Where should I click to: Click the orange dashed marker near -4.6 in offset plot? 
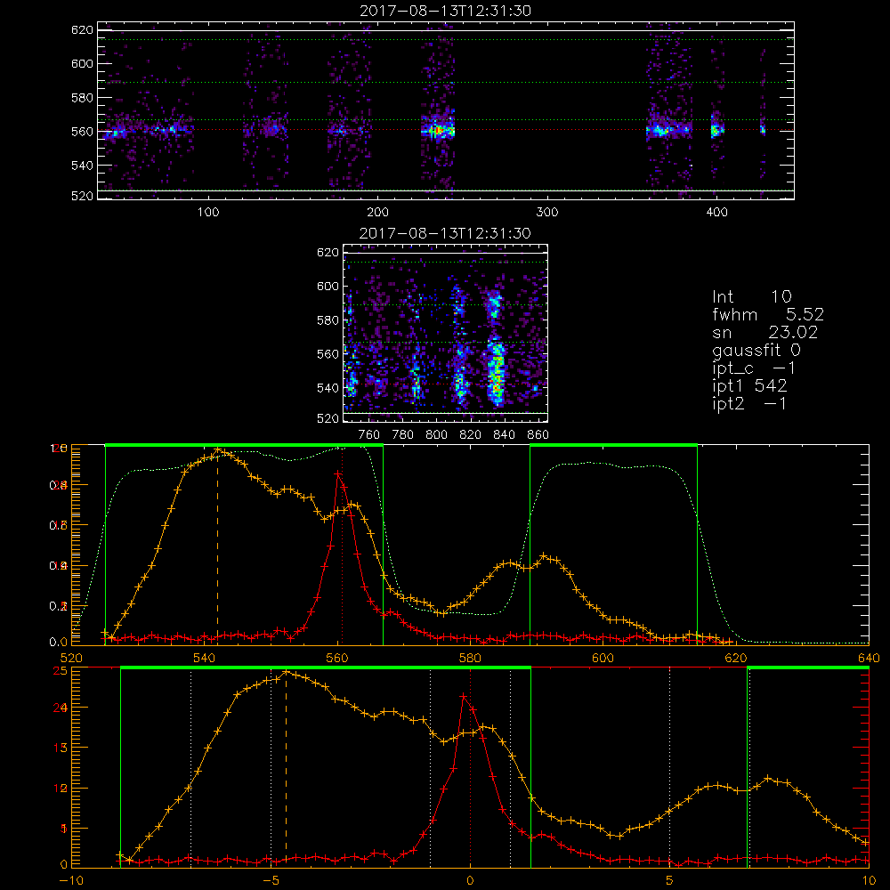tap(286, 769)
